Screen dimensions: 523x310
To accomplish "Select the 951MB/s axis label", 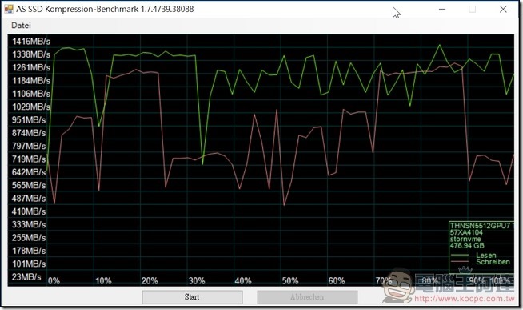I will tap(29, 119).
